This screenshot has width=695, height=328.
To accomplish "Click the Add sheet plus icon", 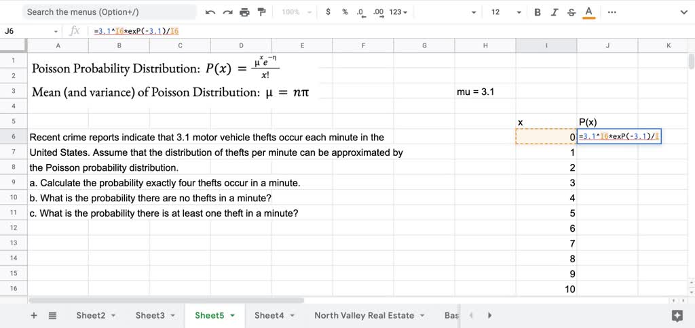I will (34, 316).
